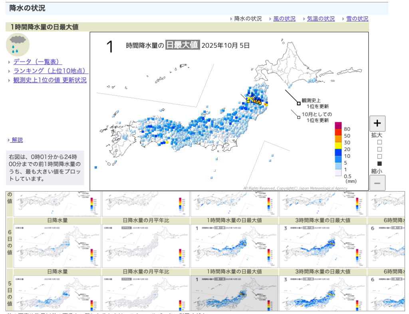Screen dimensions: 409x314
Task: Select the filled bottom zoom level square
Action: click(379, 164)
